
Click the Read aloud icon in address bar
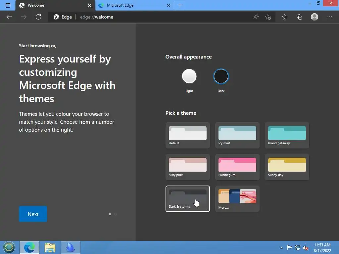tap(256, 17)
